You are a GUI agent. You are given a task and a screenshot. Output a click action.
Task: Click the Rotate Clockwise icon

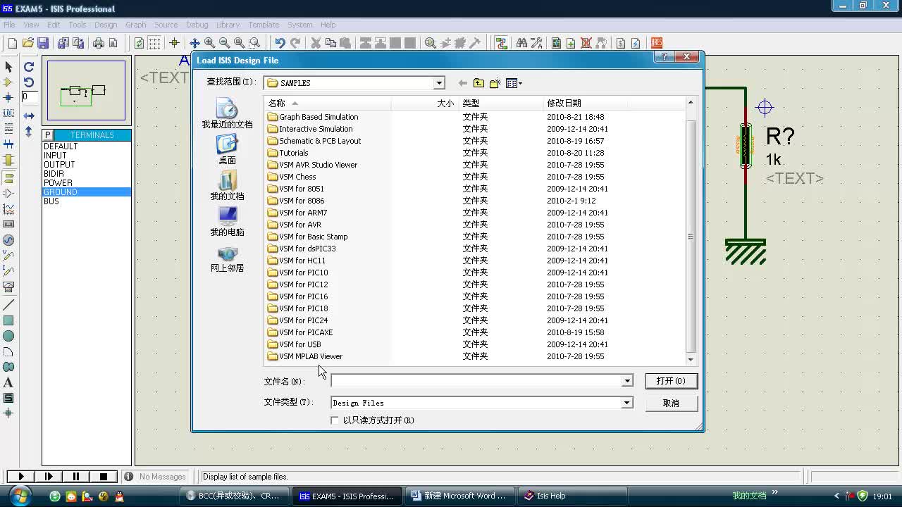29,67
